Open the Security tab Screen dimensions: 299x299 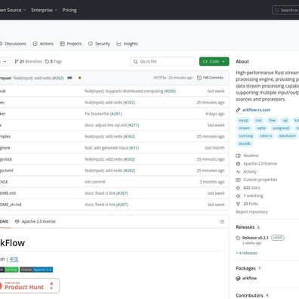tap(99, 44)
